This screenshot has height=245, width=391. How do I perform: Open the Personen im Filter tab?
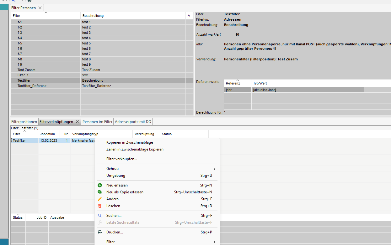click(97, 122)
